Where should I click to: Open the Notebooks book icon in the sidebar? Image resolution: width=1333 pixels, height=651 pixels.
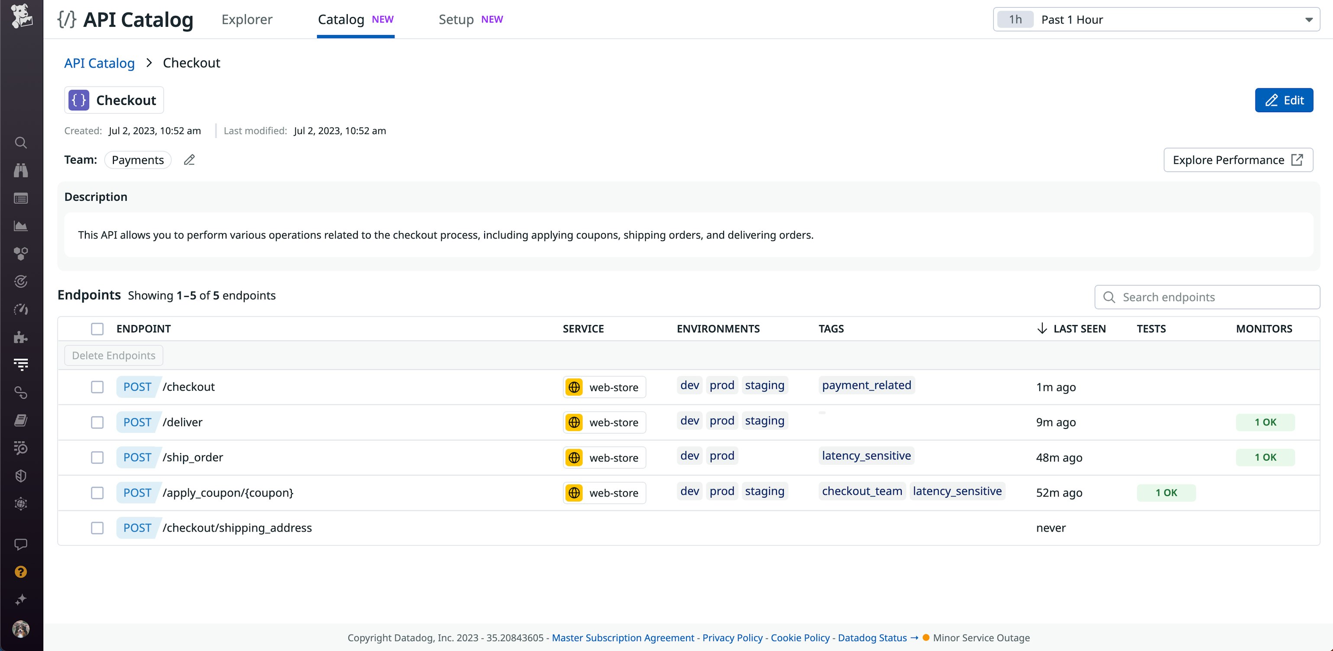(21, 420)
